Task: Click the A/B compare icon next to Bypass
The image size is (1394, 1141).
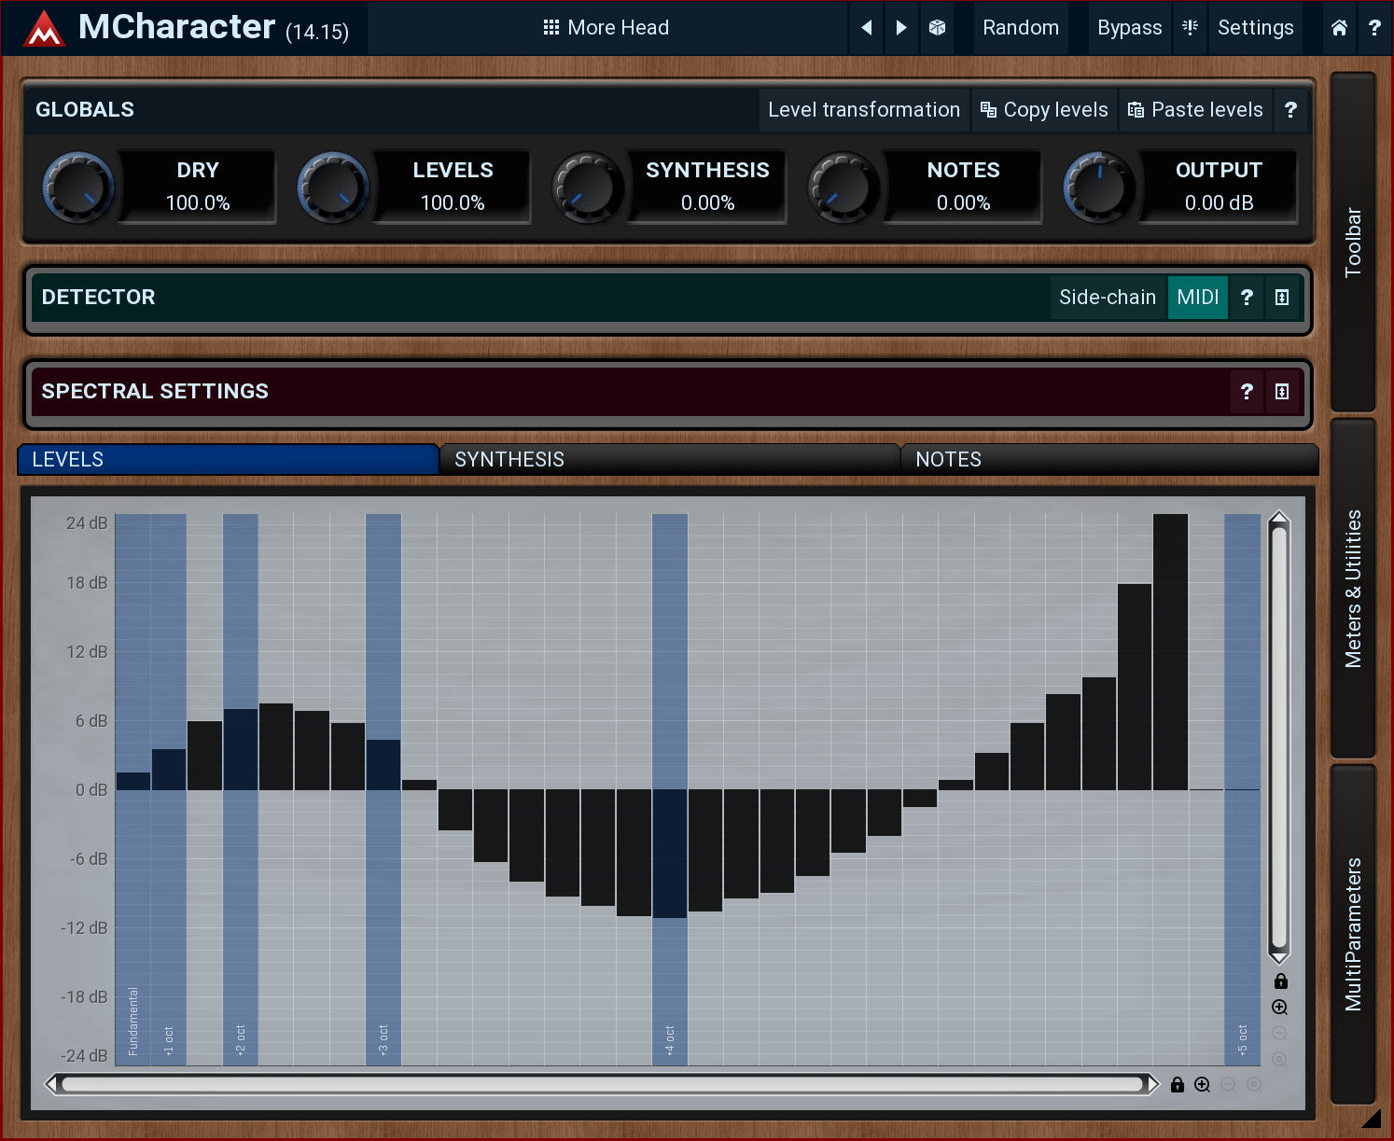Action: (1190, 28)
